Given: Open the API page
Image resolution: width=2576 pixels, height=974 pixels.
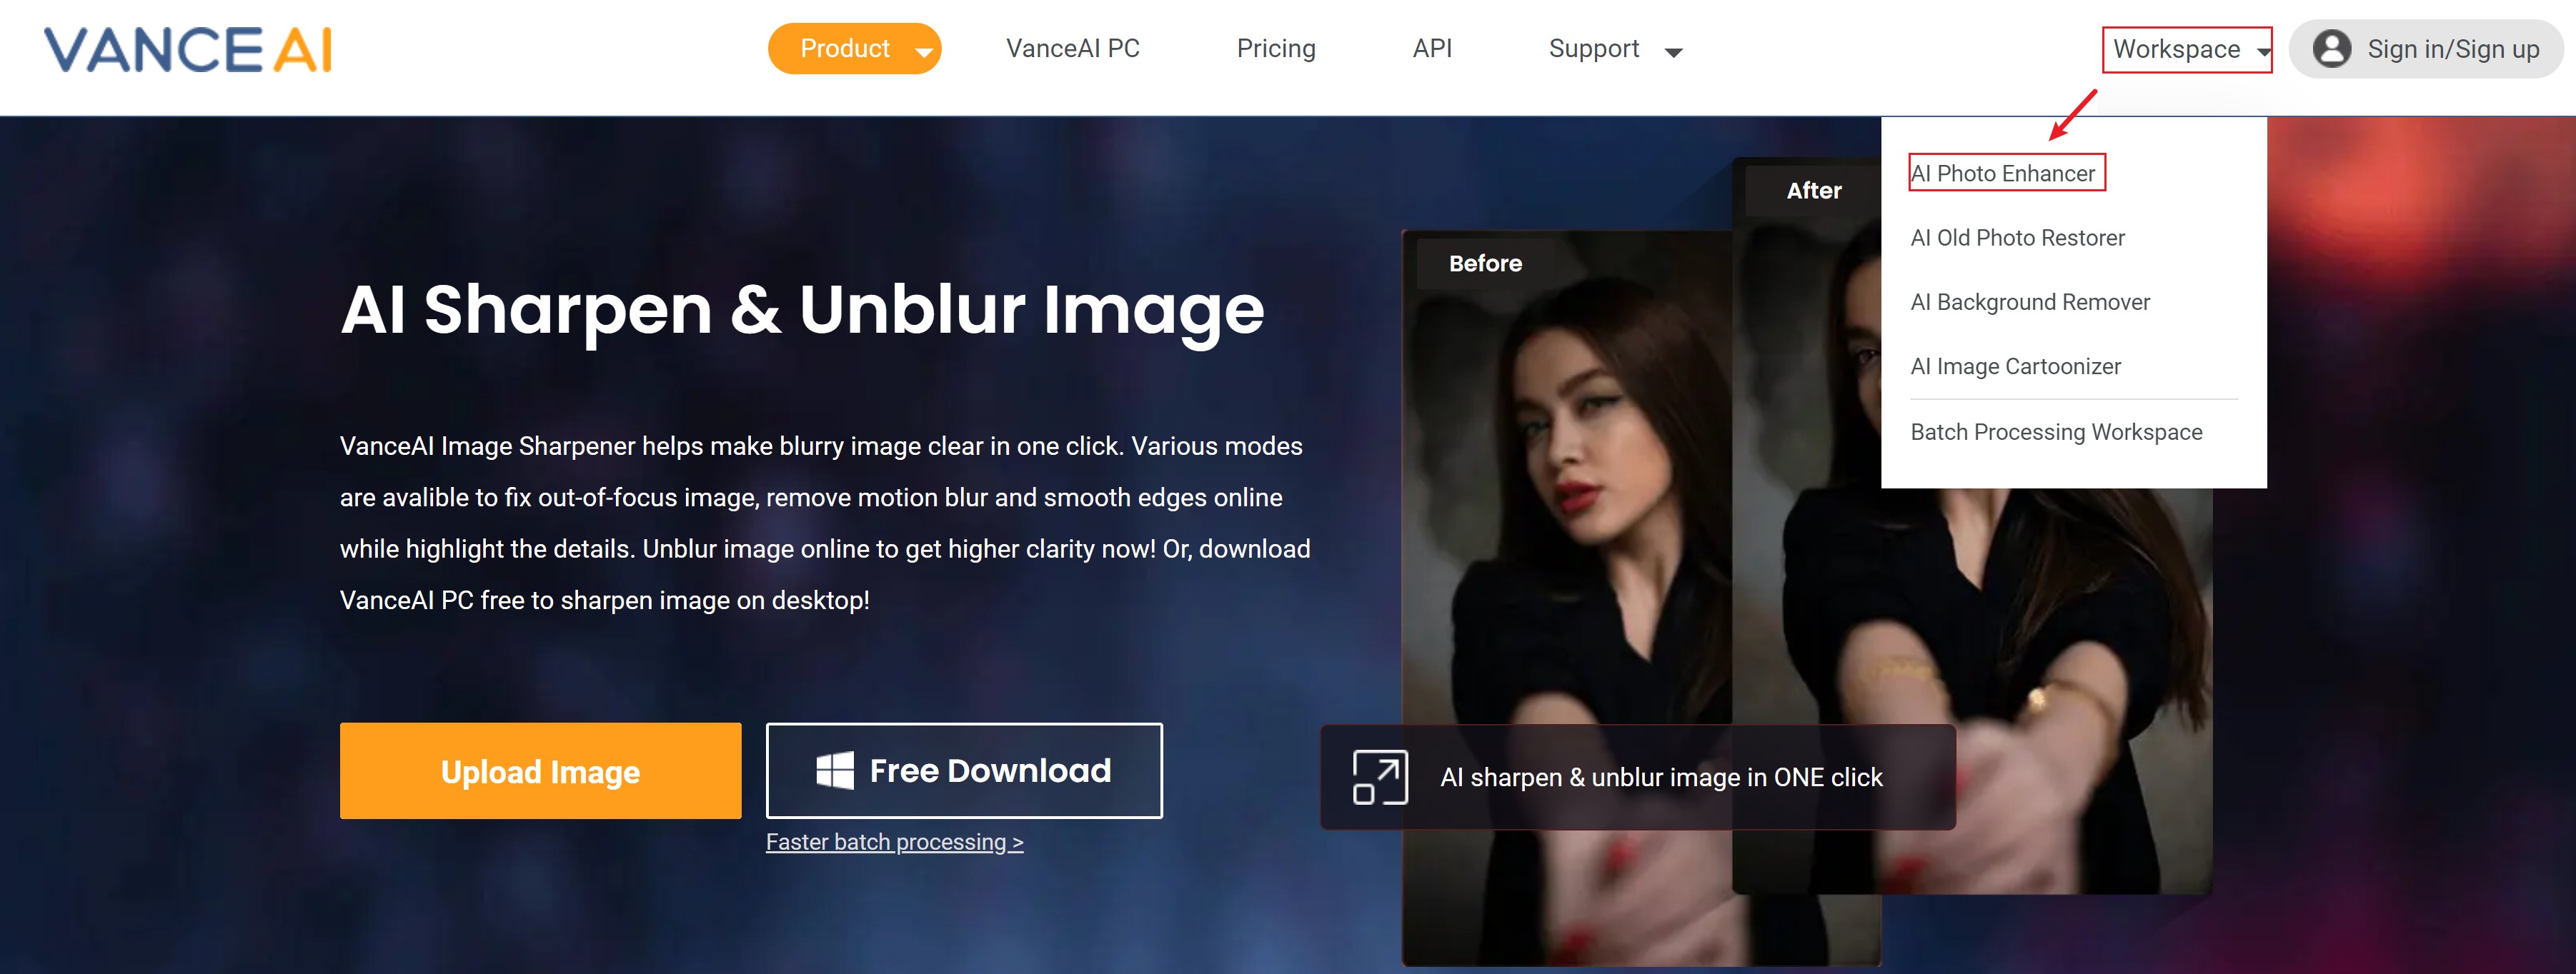Looking at the screenshot, I should click(x=1432, y=49).
